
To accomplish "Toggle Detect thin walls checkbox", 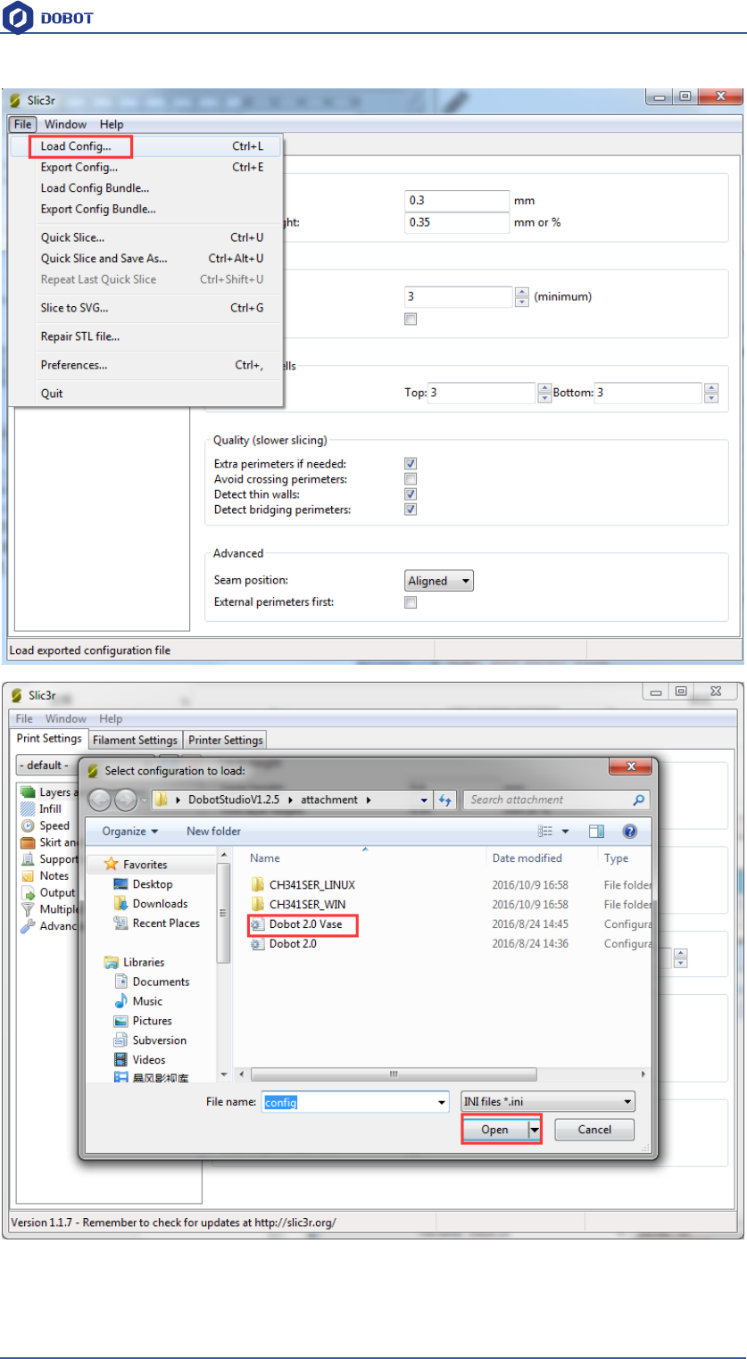I will [x=411, y=494].
